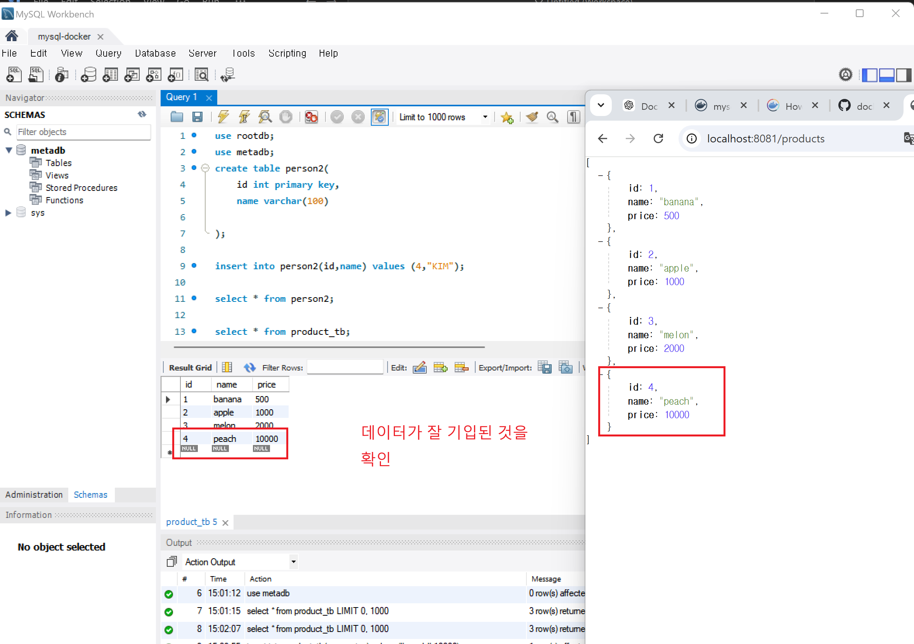This screenshot has width=914, height=644.
Task: Click the export recordset to file icon
Action: 545,367
